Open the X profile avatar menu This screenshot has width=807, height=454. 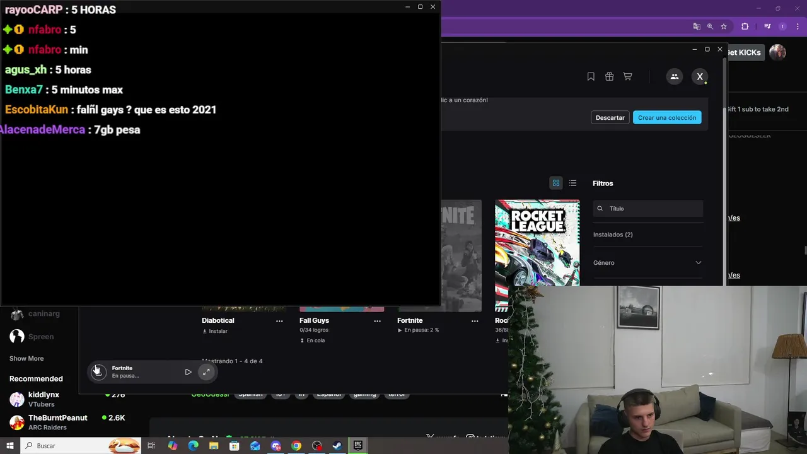coord(700,76)
